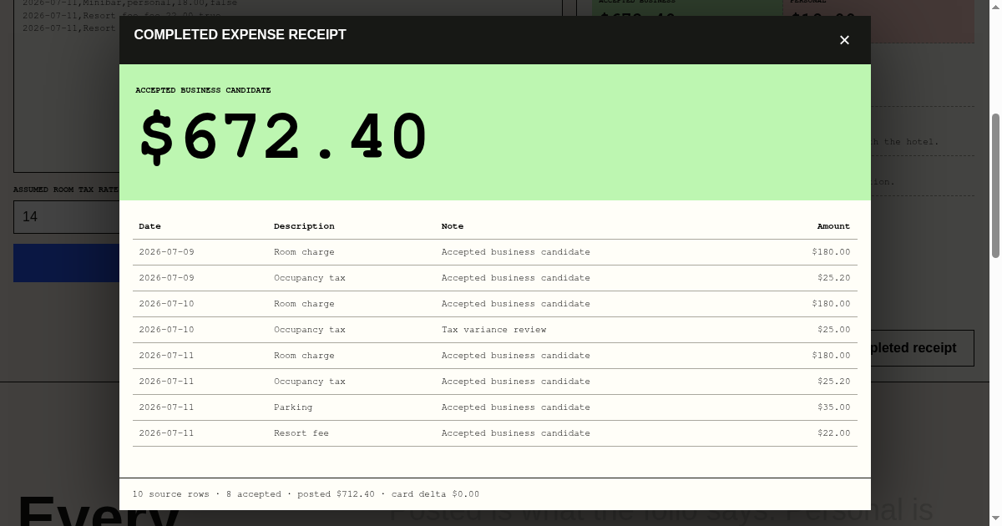Click the Amount column header

833,226
